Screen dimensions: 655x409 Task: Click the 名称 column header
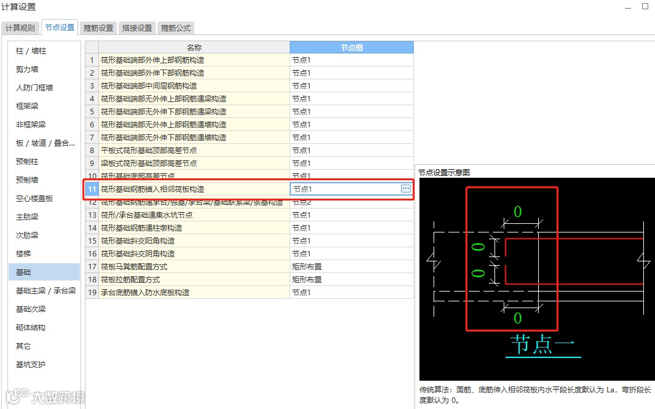tap(194, 47)
